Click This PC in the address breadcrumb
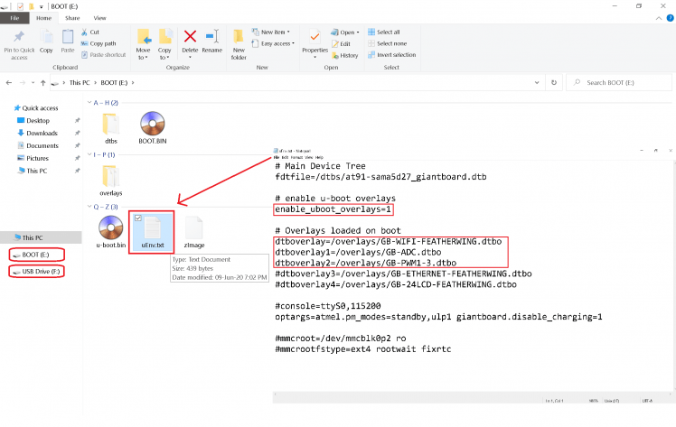The width and height of the screenshot is (676, 427). click(x=80, y=83)
